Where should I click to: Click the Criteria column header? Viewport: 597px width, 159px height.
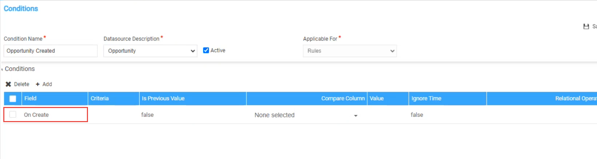coord(100,98)
